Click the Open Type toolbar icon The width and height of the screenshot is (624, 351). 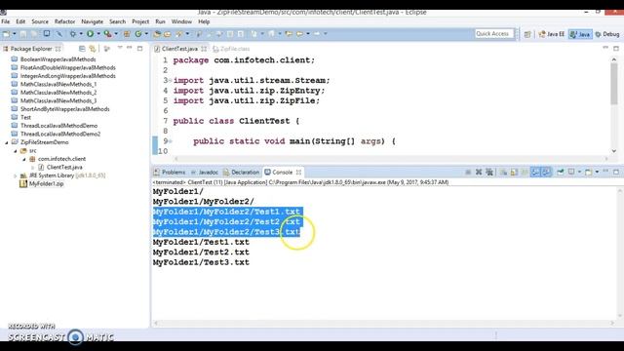click(157, 34)
